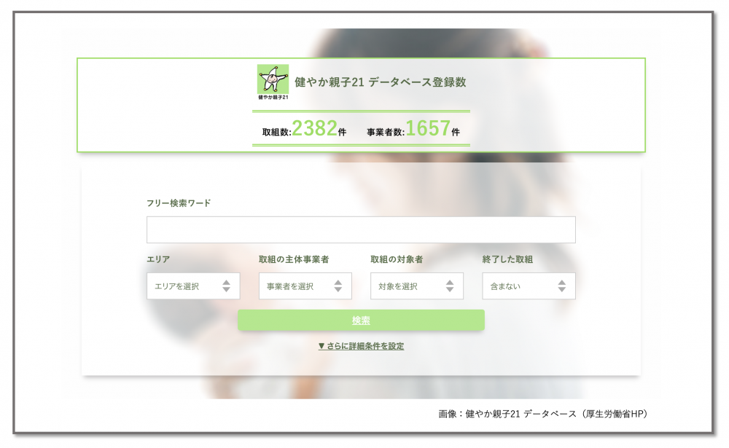Click the arrows icon in 事業者を選択 box

[x=338, y=286]
